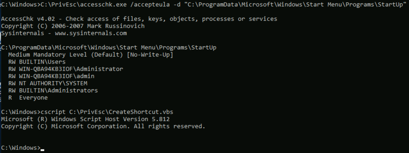Viewport: 409px width, 153px height.
Task: Click the RW BUILTIN\Users entry
Action: coord(37,62)
